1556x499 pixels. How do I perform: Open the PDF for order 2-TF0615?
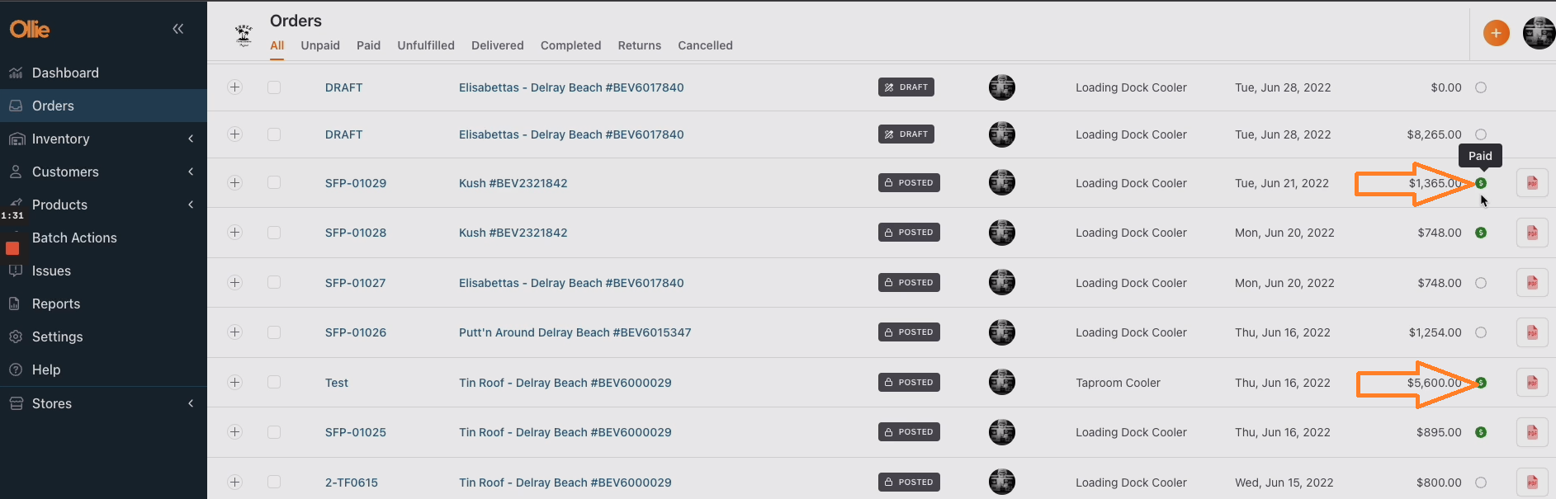tap(1532, 483)
